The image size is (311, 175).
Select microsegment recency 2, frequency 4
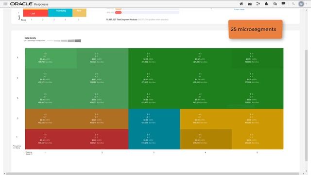(x=103, y=79)
